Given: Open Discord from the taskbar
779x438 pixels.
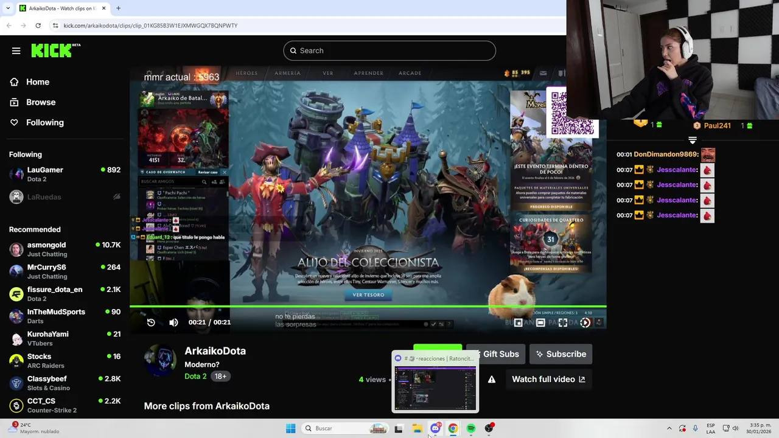Looking at the screenshot, I should point(435,428).
